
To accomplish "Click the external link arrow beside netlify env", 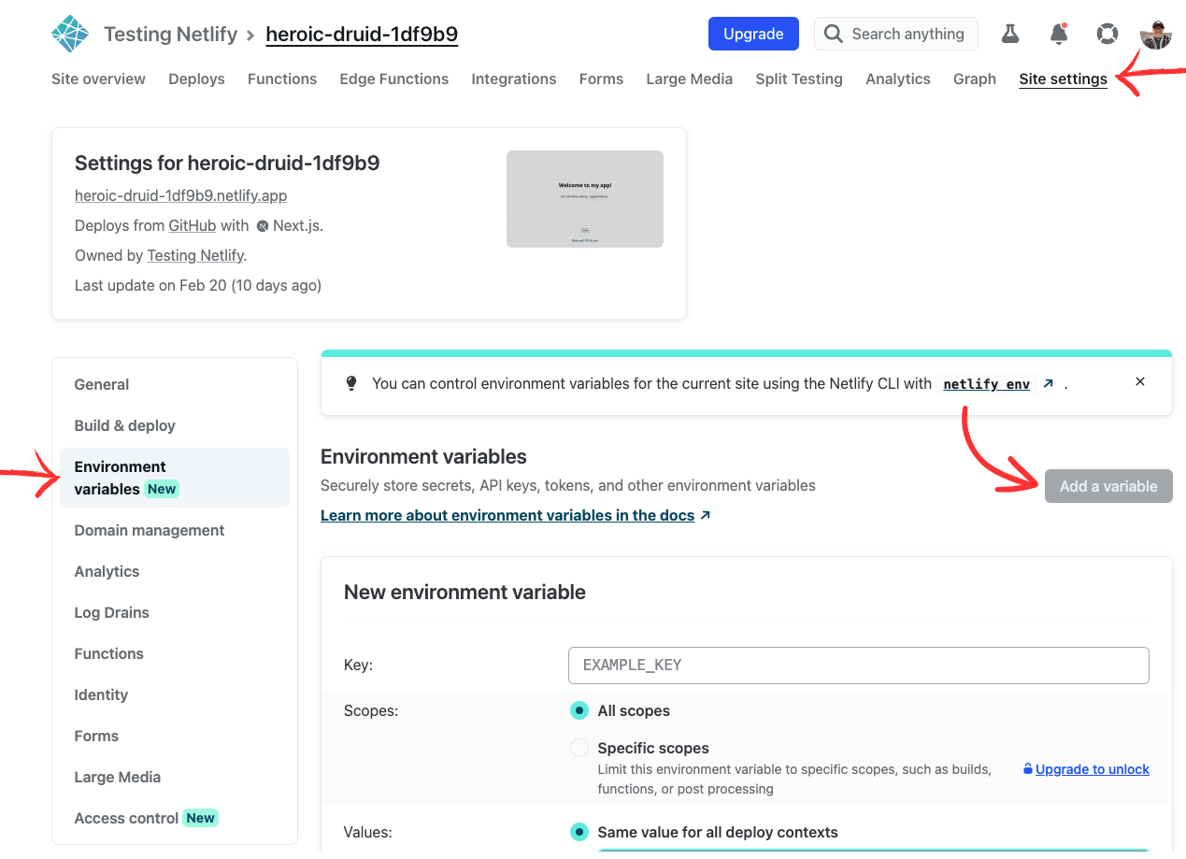I will 1049,383.
